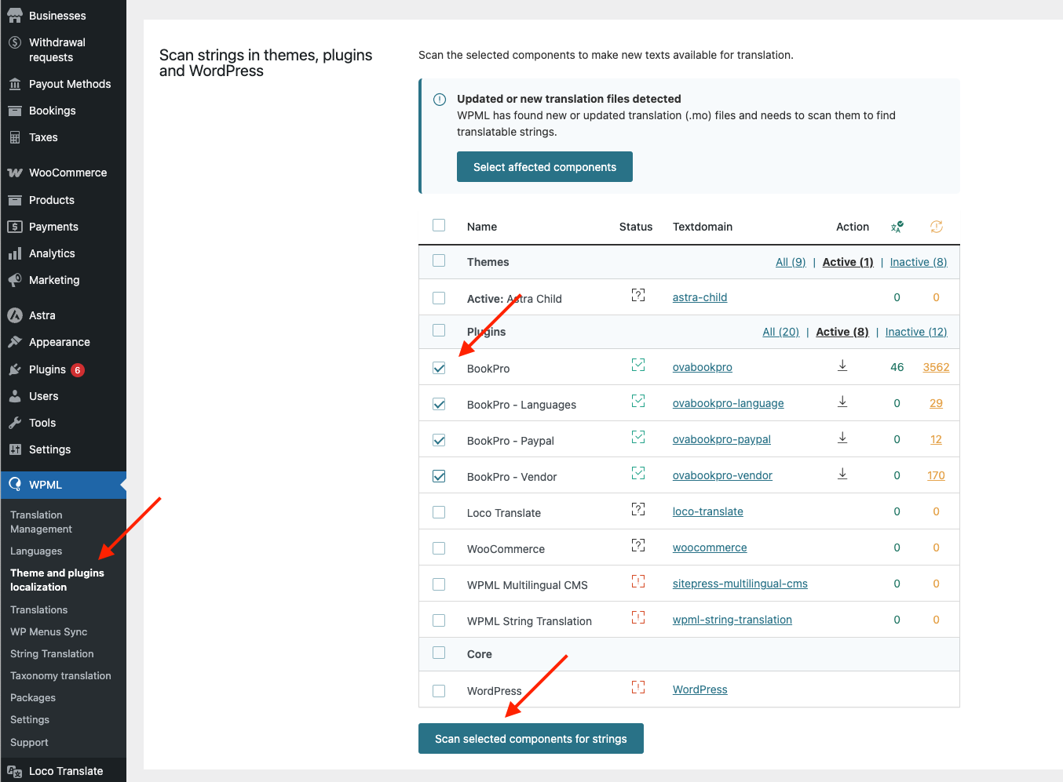
Task: Click the Analytics bar chart icon
Action: click(15, 253)
